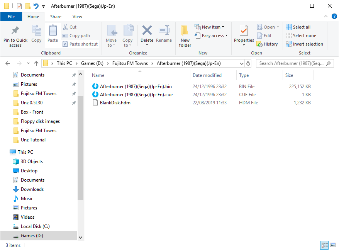339x250 pixels.
Task: Switch to the Home ribbon tab
Action: pos(33,17)
